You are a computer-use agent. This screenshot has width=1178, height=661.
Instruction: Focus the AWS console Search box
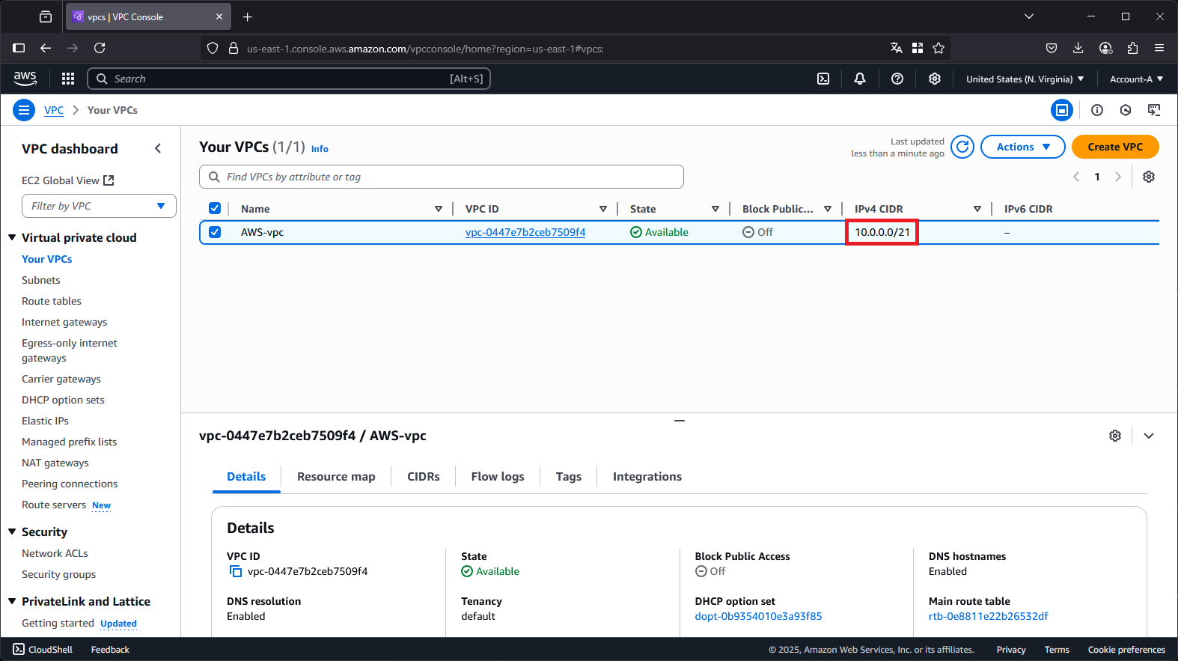coord(289,79)
